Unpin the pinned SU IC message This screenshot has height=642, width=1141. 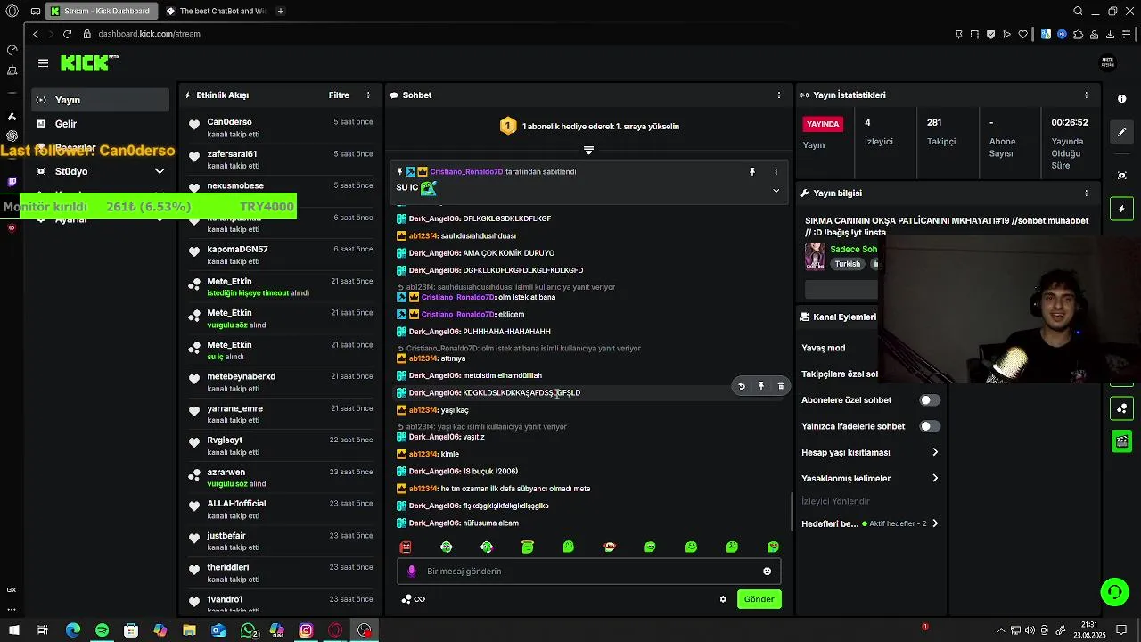pos(752,171)
